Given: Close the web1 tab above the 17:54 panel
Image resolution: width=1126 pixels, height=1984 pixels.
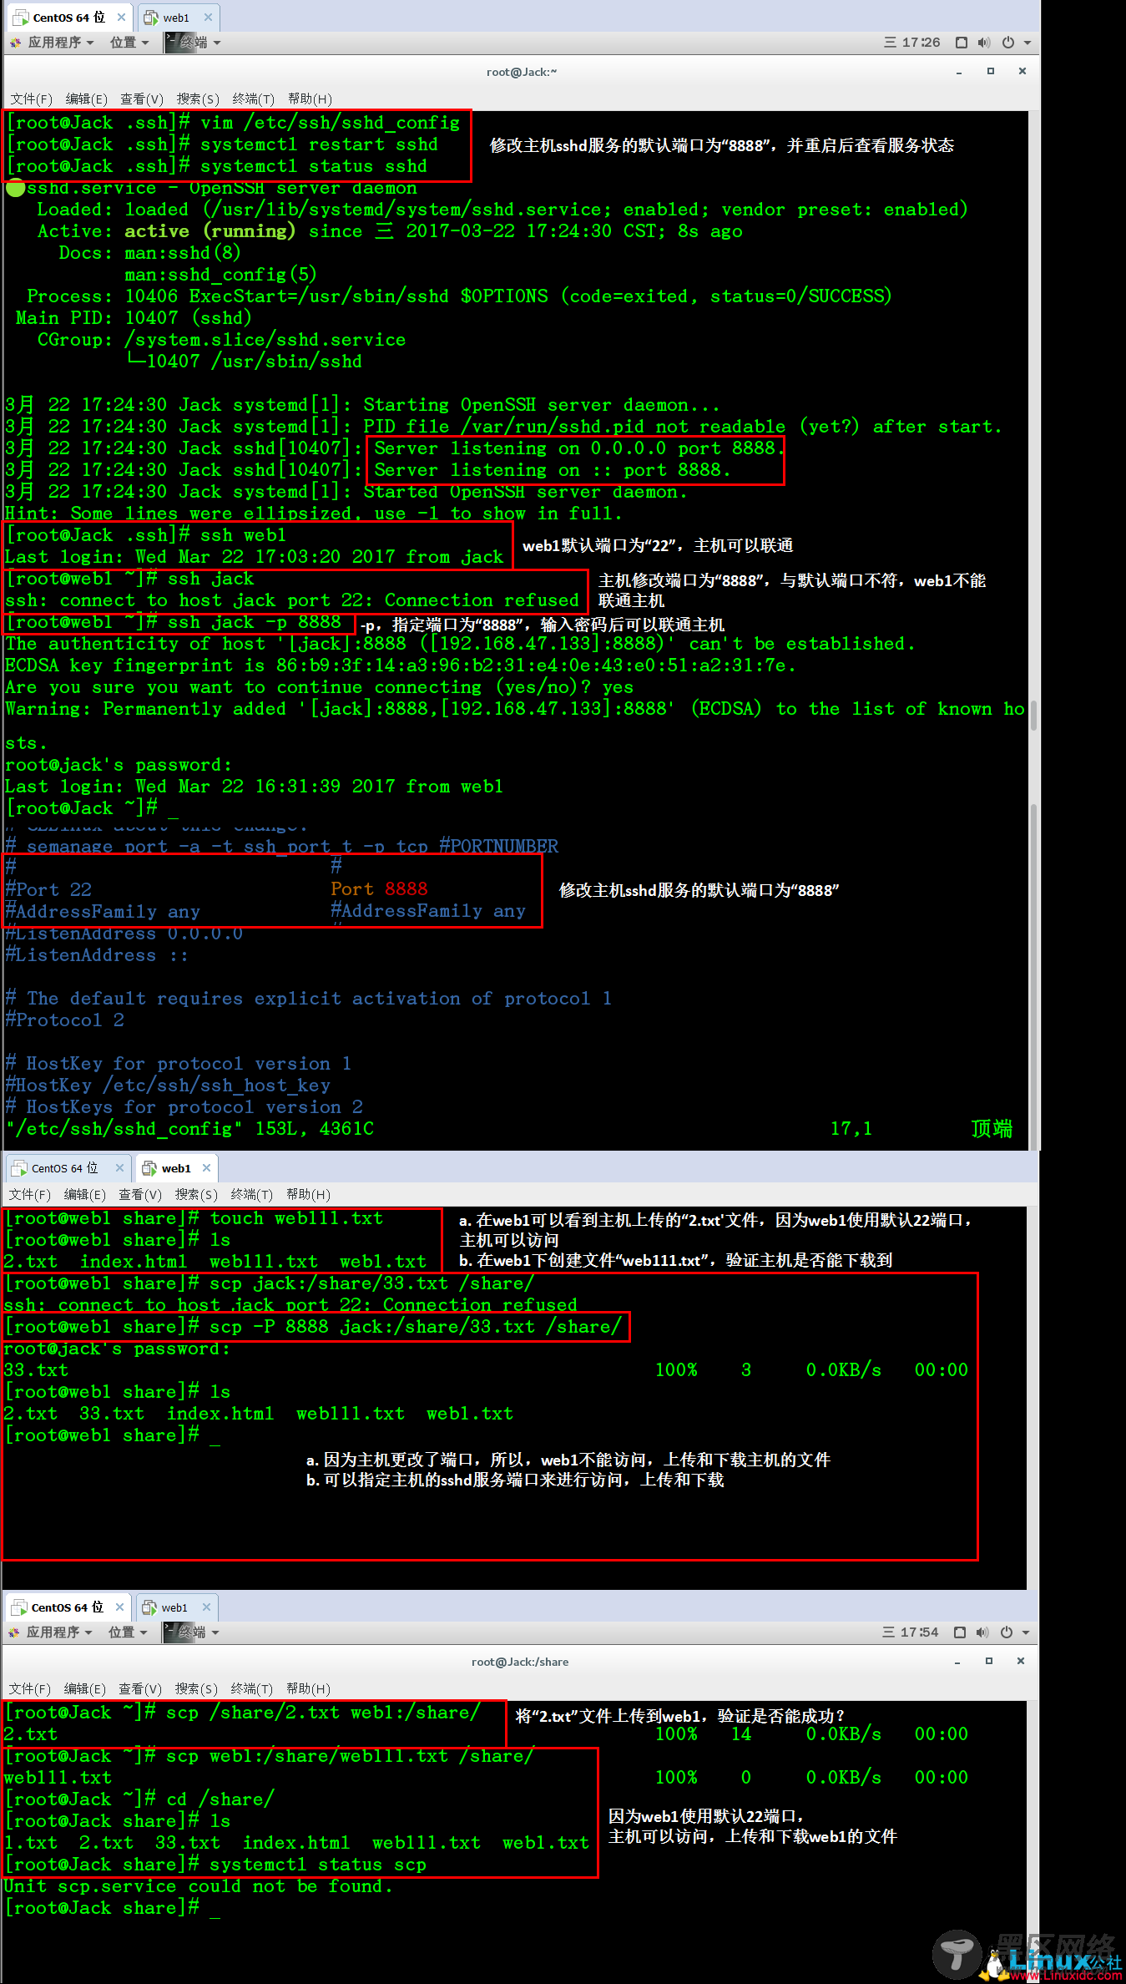Looking at the screenshot, I should pyautogui.click(x=207, y=1607).
